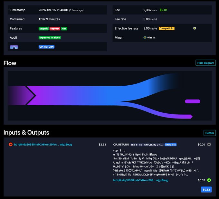Click the timestamp 2026-09-25 11:40:01
Viewport: 219px width, 199px height.
coord(53,10)
